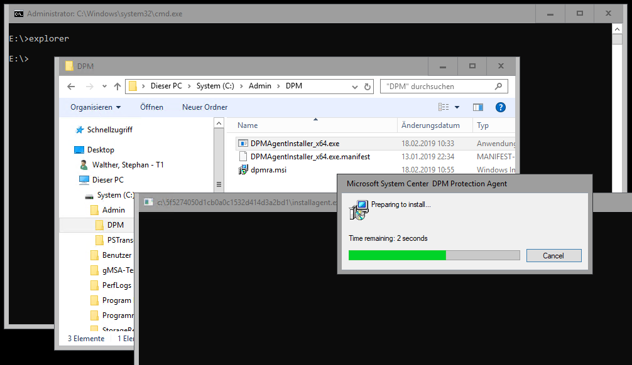This screenshot has width=632, height=365.
Task: Open 'Walther, Stephan - T1' user folder
Action: [x=128, y=165]
